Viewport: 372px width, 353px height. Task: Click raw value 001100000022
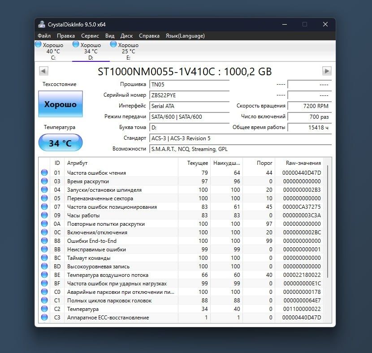point(302,309)
